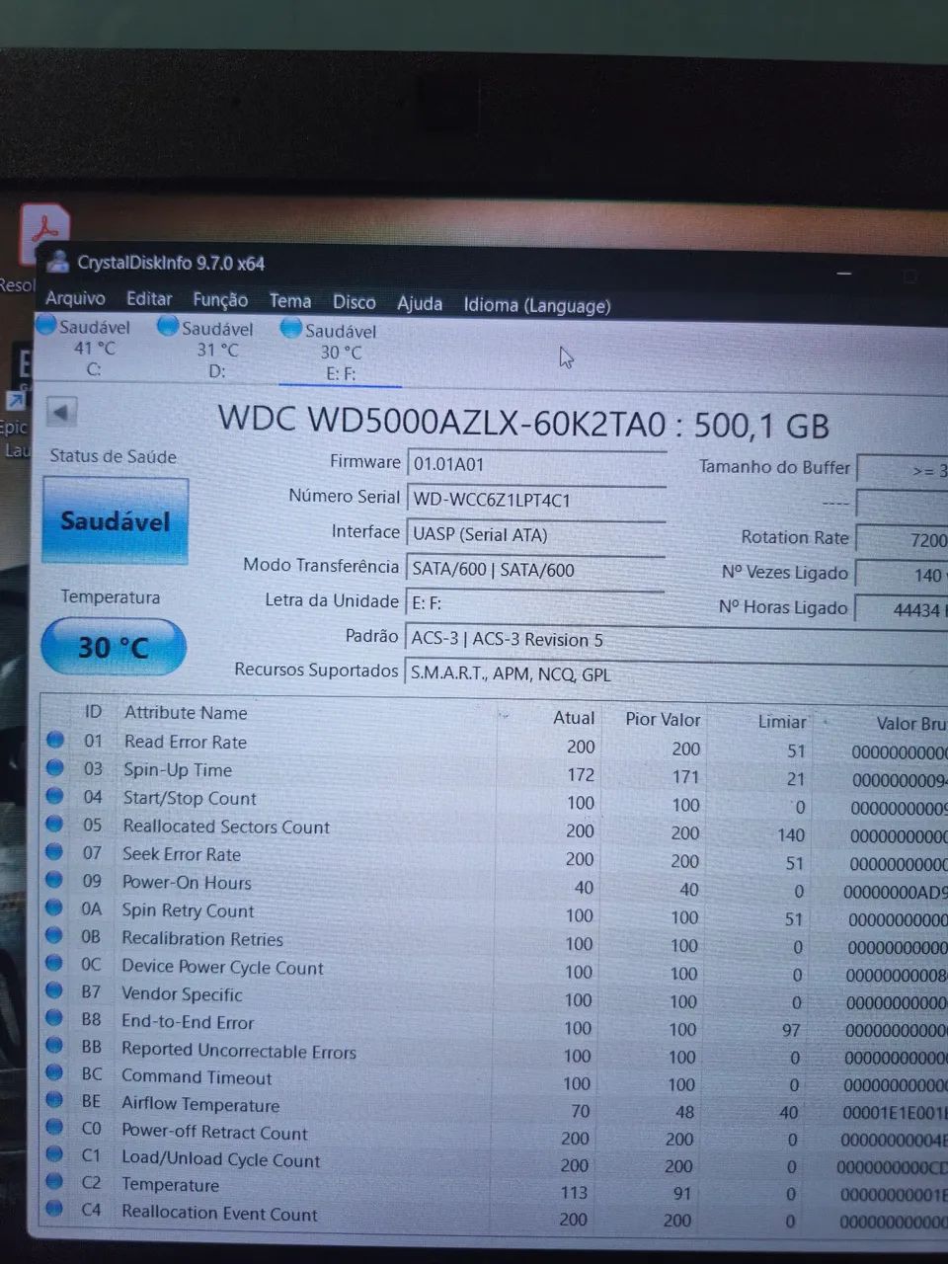Click the 30 °C temperature button

pos(114,647)
